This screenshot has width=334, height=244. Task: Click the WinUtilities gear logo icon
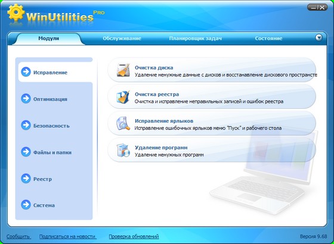[x=16, y=12]
